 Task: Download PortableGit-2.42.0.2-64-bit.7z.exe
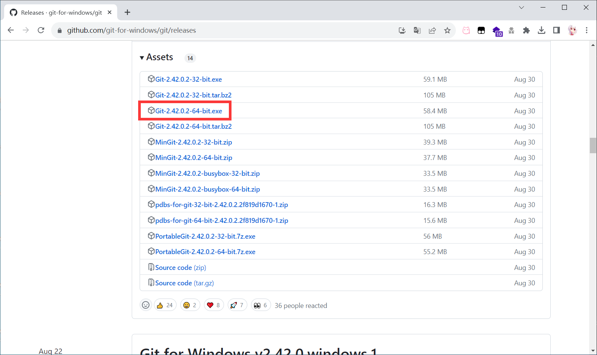pos(205,252)
